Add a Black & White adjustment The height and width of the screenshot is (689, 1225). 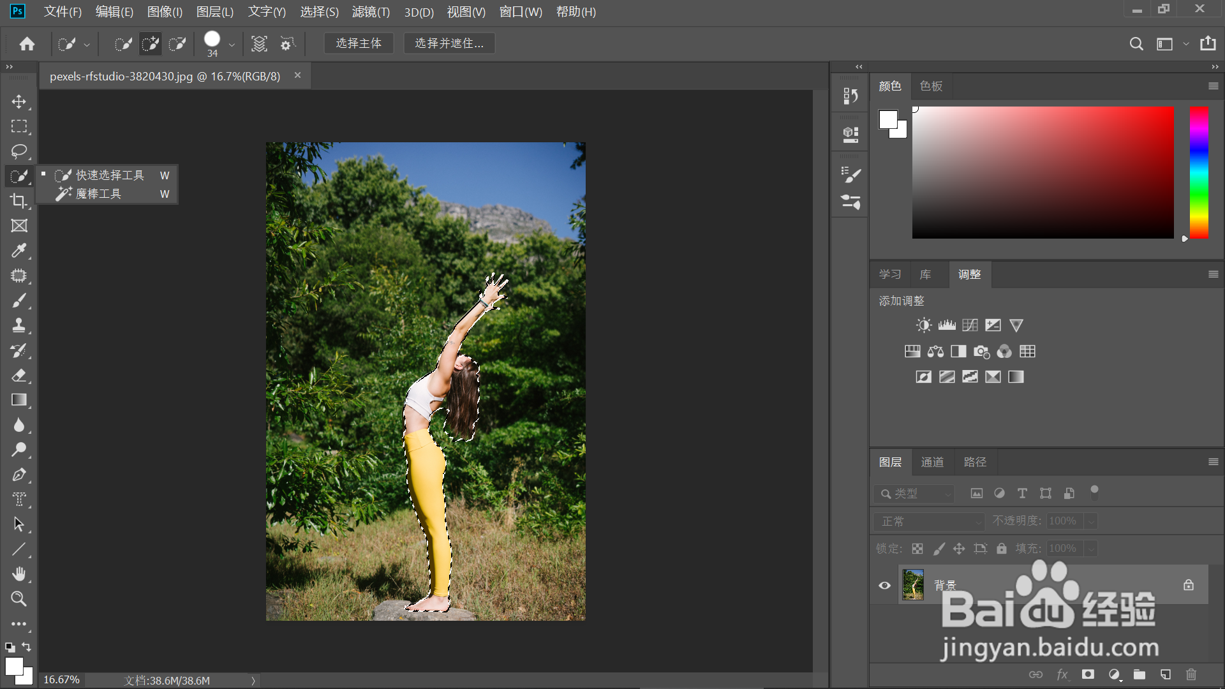tap(958, 352)
